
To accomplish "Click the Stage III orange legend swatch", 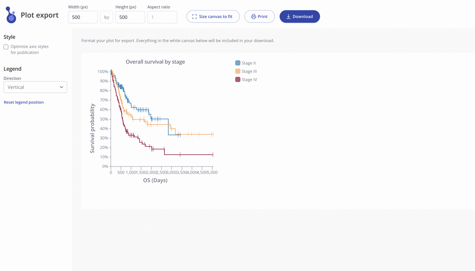I will tap(238, 71).
